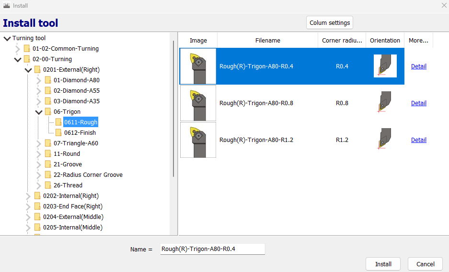
Task: Collapse the 02-00-Turning node
Action: pos(18,59)
